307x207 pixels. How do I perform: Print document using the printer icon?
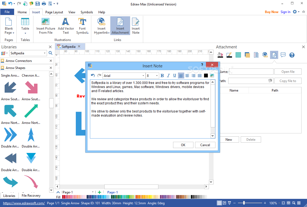tap(44, 4)
